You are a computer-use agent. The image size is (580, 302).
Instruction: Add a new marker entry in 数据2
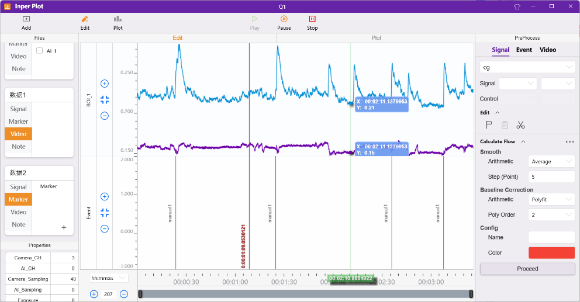click(x=64, y=227)
